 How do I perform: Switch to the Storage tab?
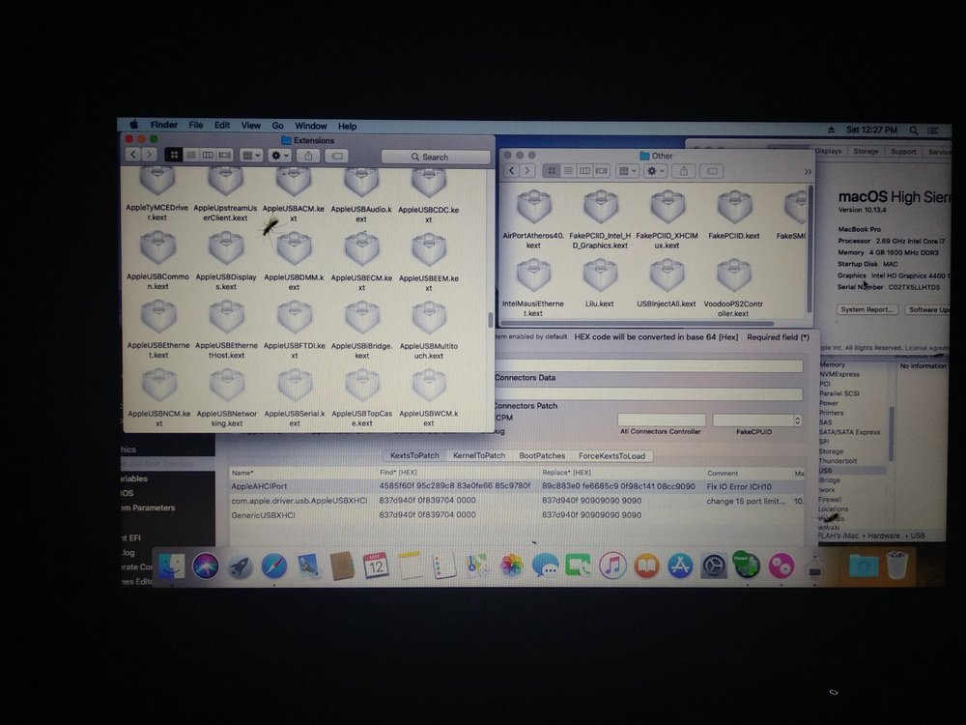pos(866,152)
